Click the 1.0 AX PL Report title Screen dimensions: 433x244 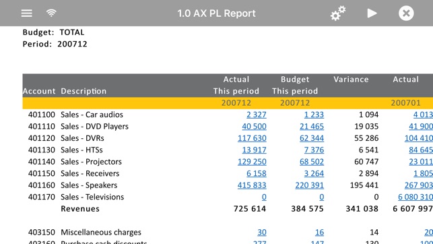217,13
